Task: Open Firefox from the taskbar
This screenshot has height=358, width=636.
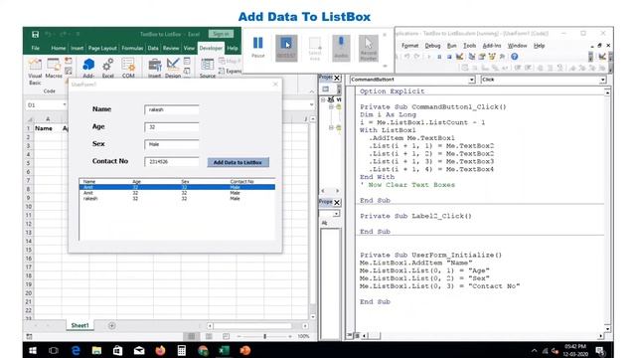Action: (160, 350)
